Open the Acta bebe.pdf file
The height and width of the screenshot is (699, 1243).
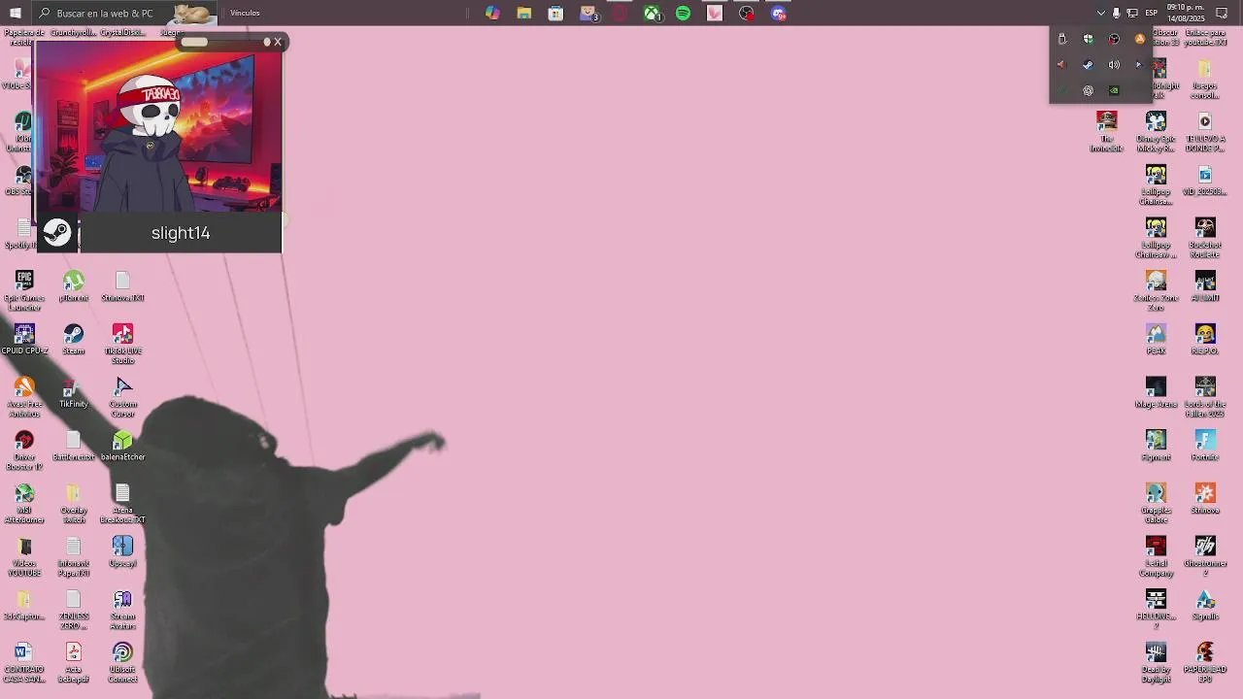click(x=74, y=663)
